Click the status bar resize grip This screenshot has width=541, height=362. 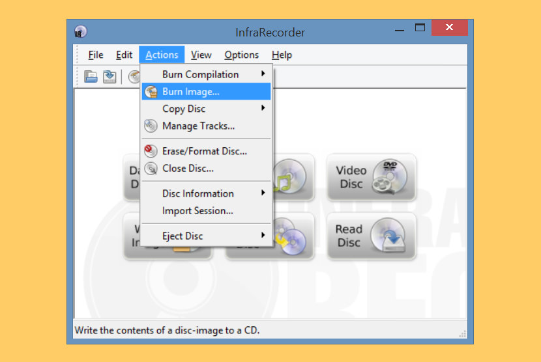pyautogui.click(x=463, y=334)
